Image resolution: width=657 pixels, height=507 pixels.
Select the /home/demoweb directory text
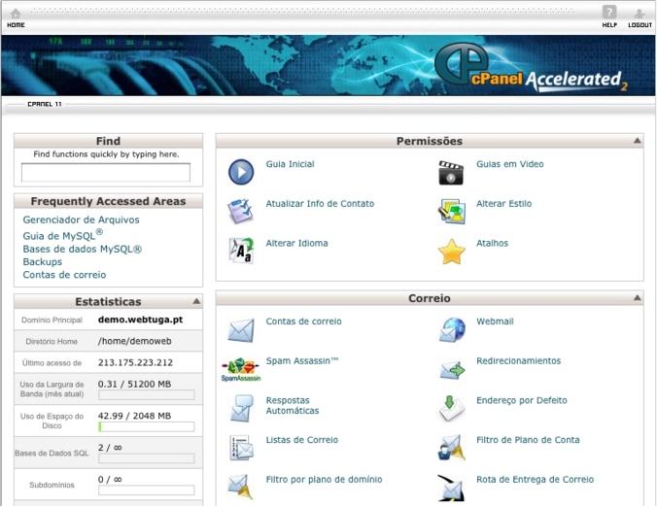coord(134,341)
